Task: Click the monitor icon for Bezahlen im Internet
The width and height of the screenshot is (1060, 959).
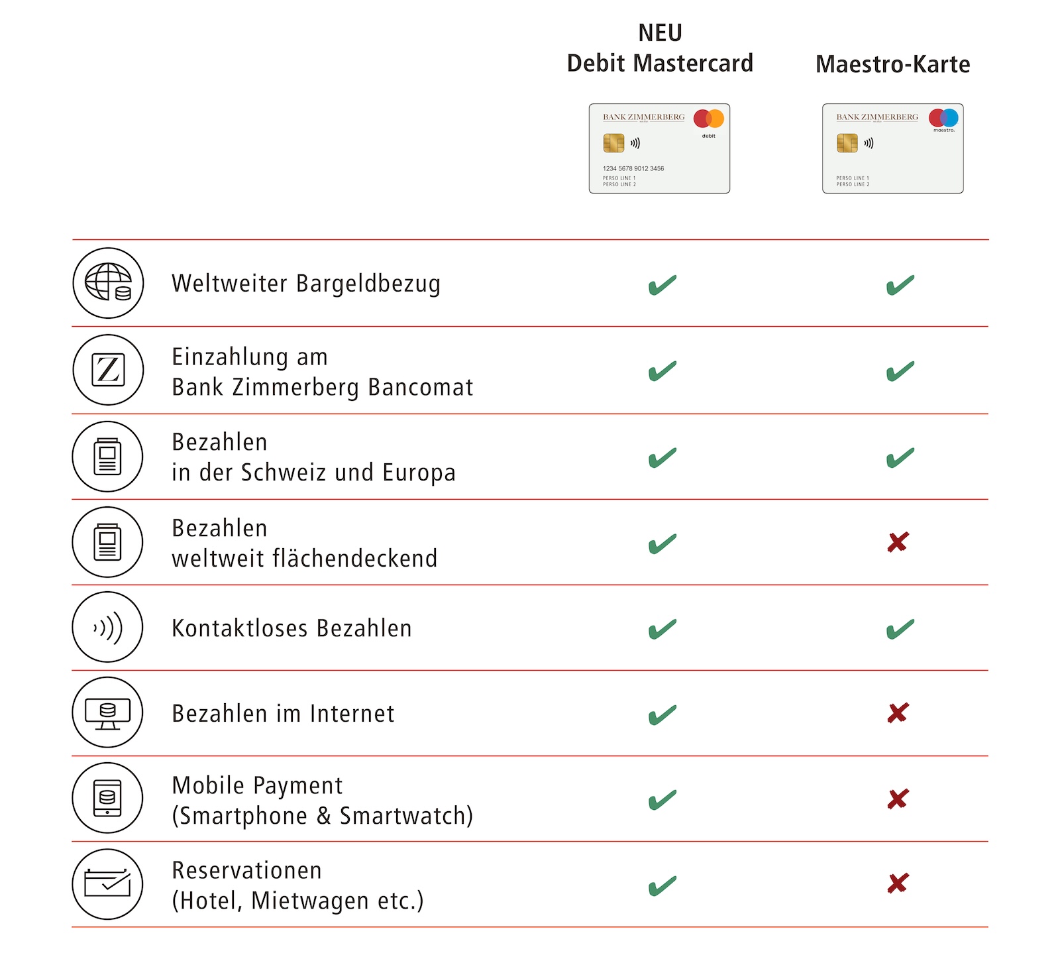Action: pyautogui.click(x=108, y=713)
